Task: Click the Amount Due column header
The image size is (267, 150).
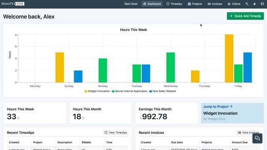Action: tap(239, 142)
